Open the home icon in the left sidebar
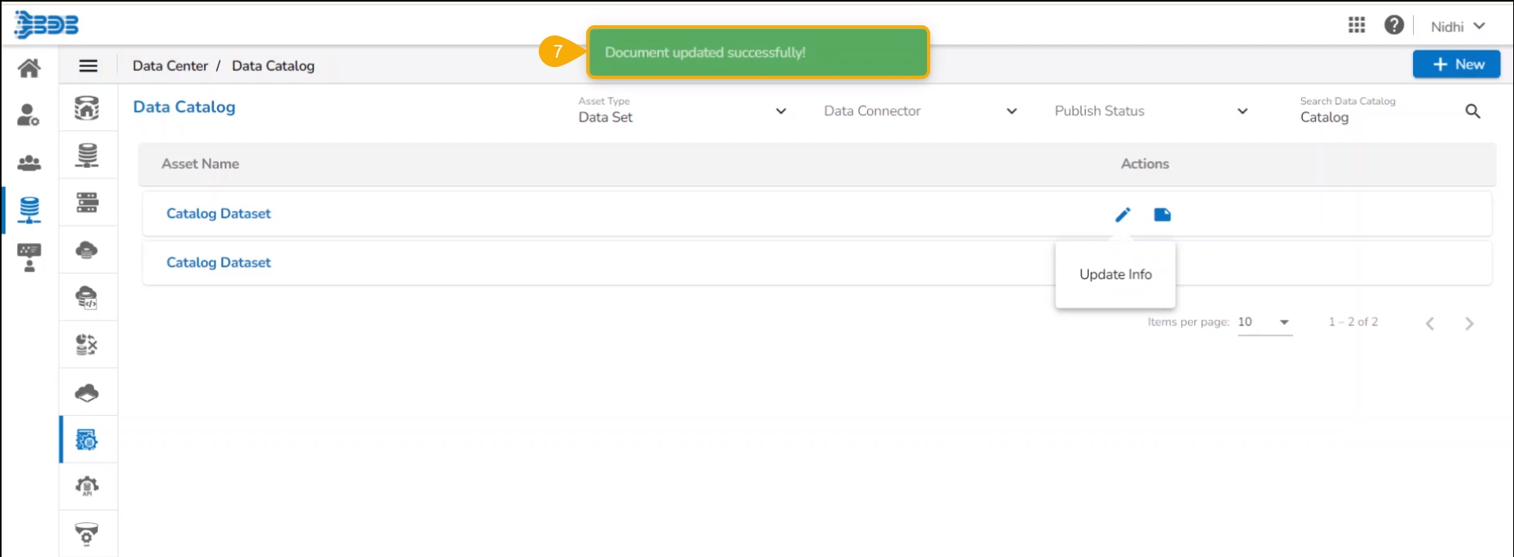The image size is (1514, 557). click(29, 68)
